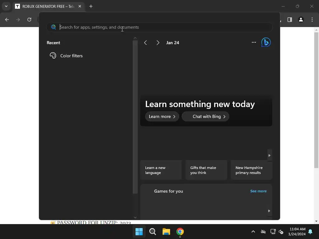Open File Explorer from the taskbar
Screen dimensions: 319x239
click(x=166, y=232)
